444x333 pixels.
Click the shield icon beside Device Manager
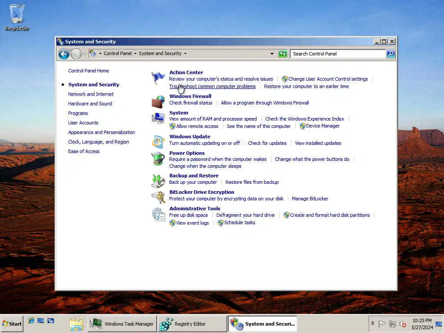(302, 126)
